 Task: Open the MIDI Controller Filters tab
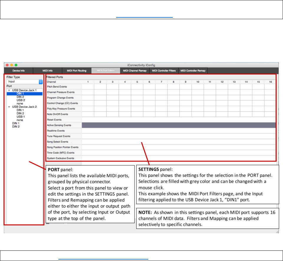click(163, 71)
